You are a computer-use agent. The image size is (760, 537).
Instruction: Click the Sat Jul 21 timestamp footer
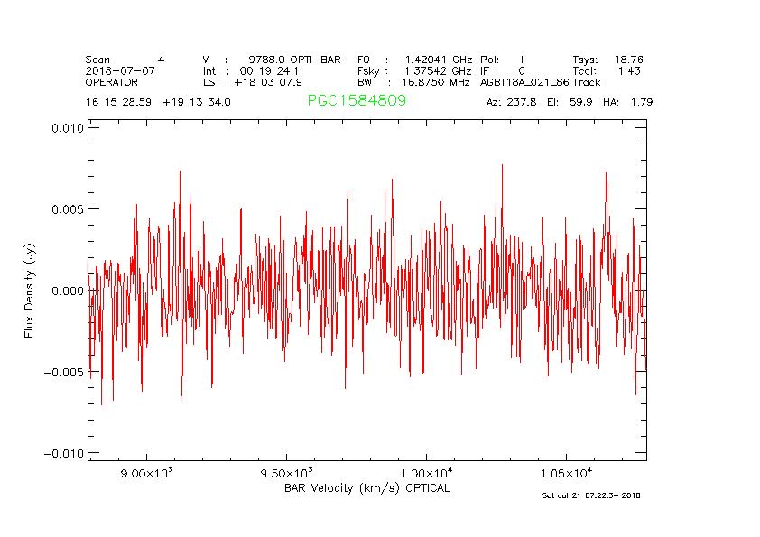pyautogui.click(x=591, y=495)
